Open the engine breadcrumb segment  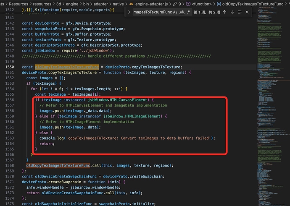tap(72, 4)
